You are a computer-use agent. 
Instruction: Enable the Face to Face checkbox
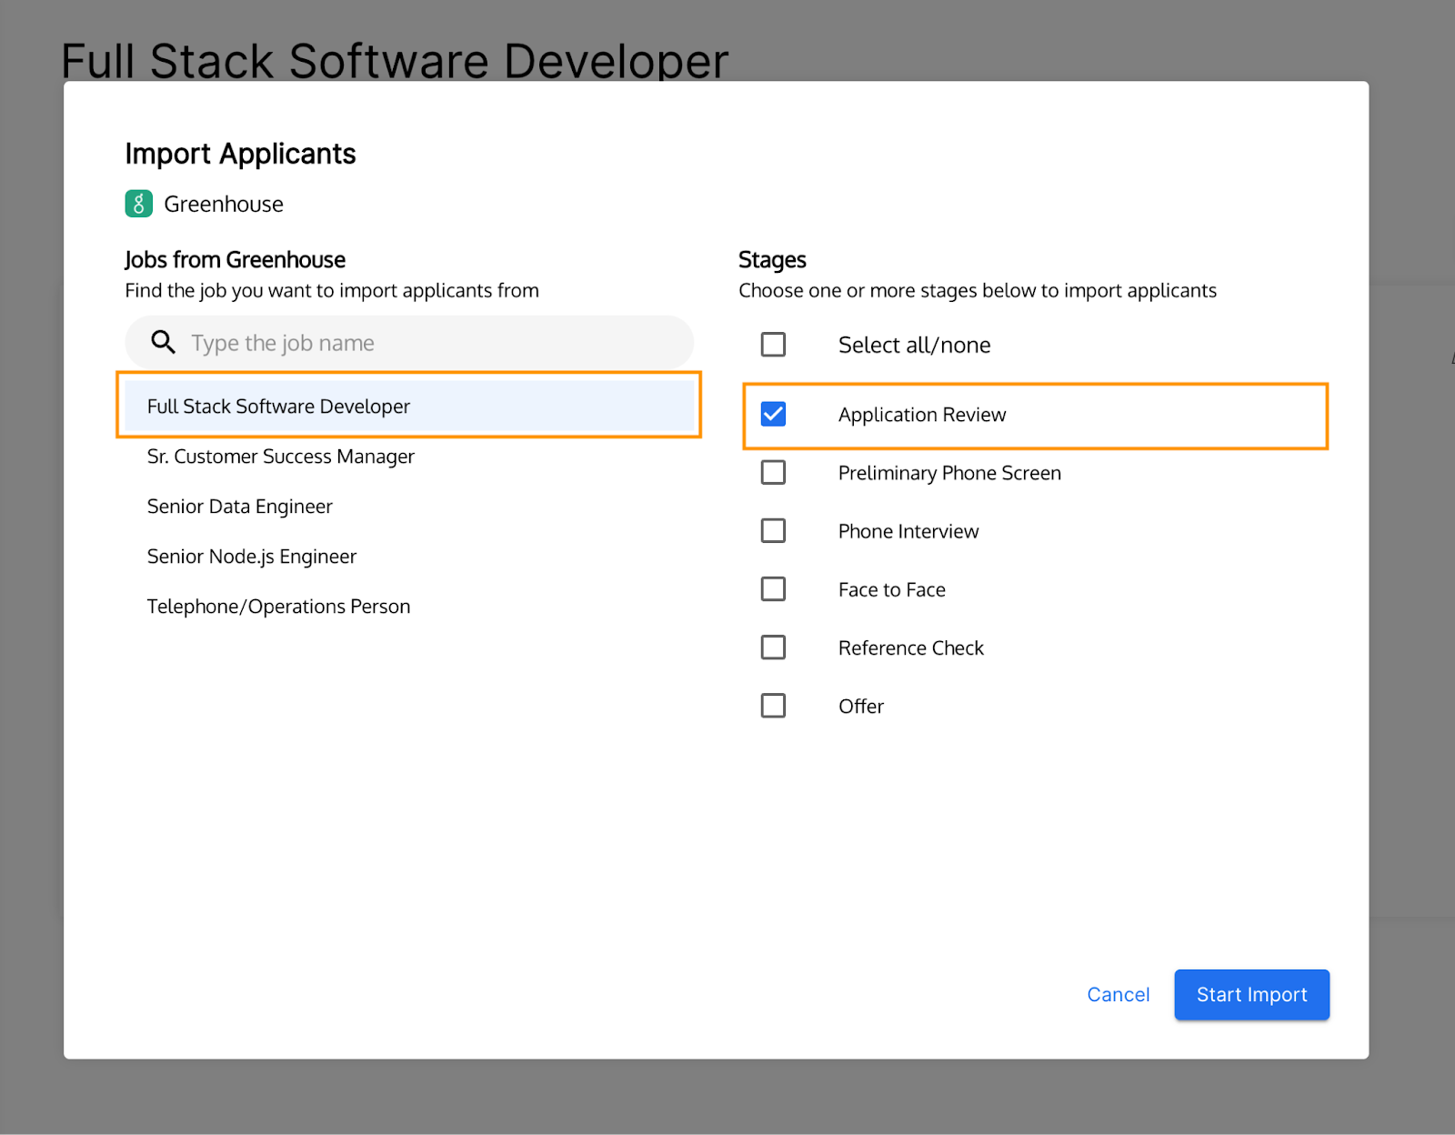click(773, 588)
